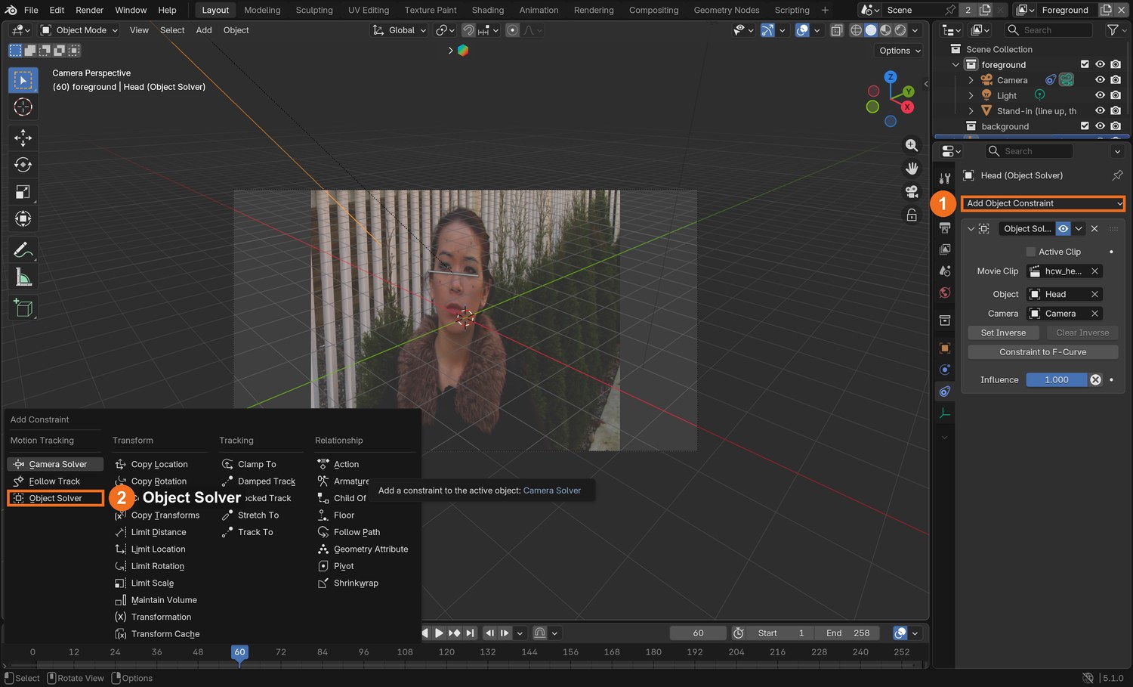Switch to the Shading workspace tab
The height and width of the screenshot is (687, 1133).
[x=488, y=10]
